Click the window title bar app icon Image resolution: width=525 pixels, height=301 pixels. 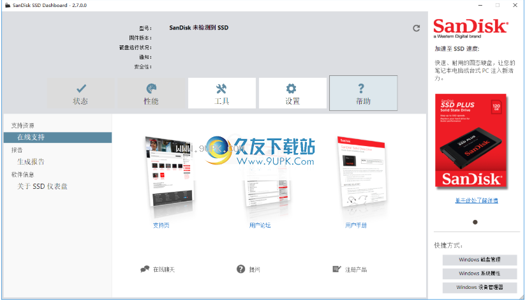tap(8, 5)
